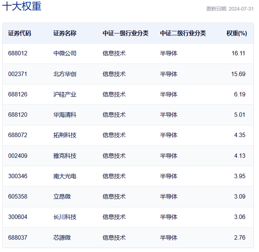Select the 中证一级行业分类 column header
The height and width of the screenshot is (252, 259).
point(125,33)
